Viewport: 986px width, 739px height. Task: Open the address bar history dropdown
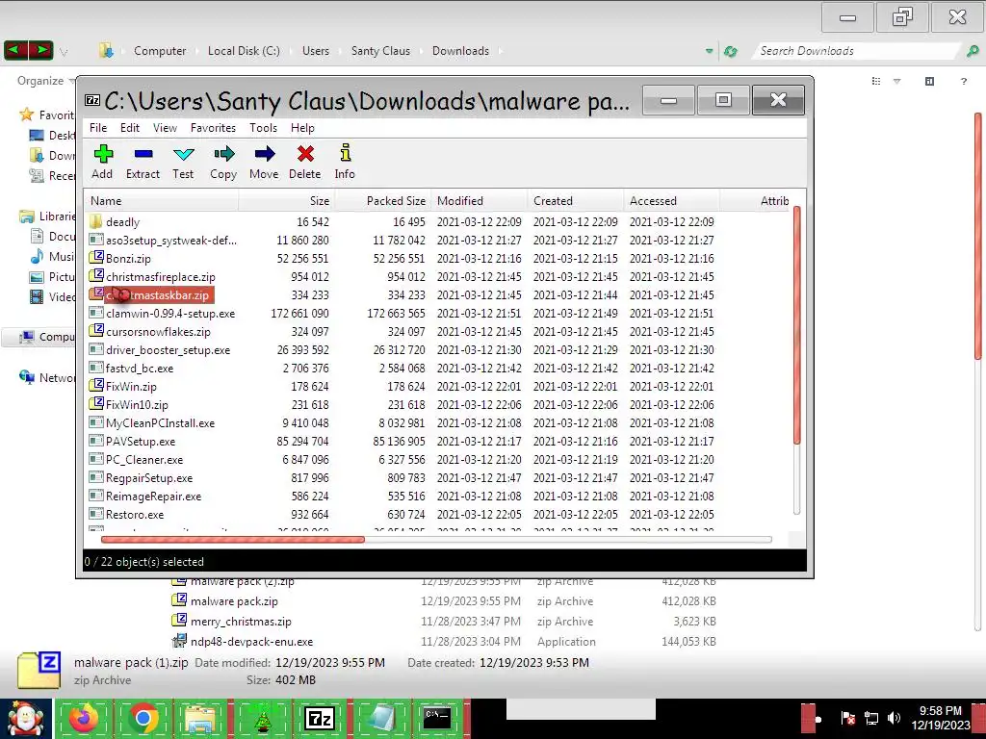710,51
